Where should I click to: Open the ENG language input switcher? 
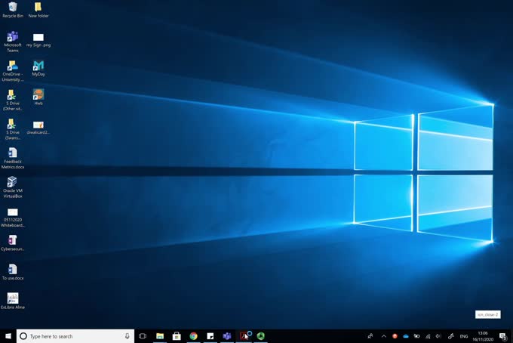(x=464, y=336)
